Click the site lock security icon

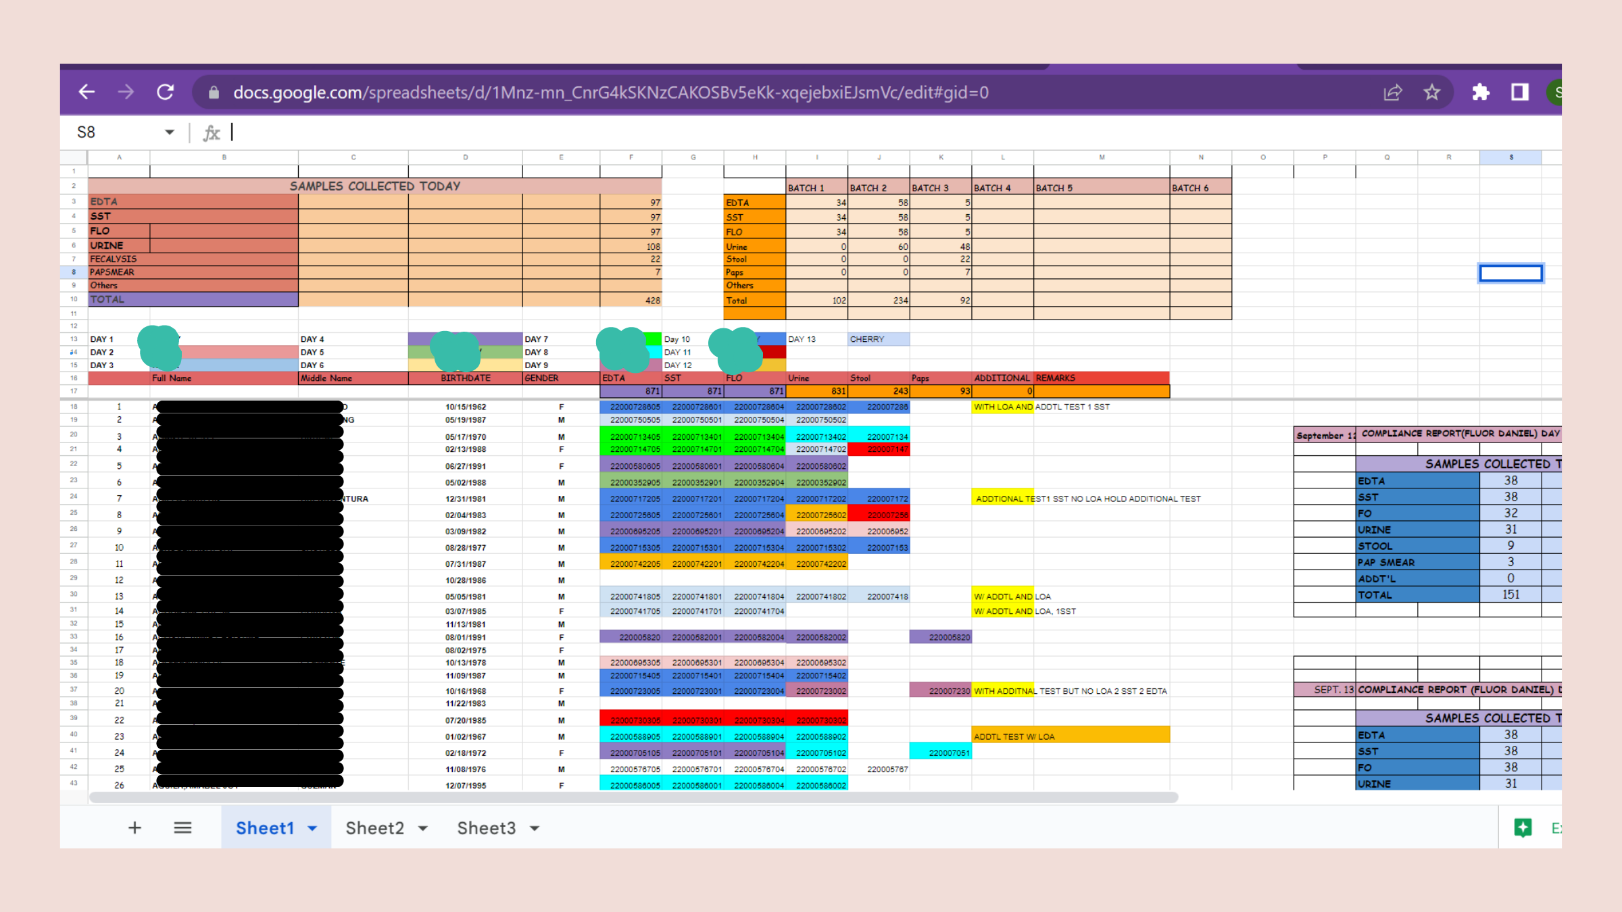point(214,93)
